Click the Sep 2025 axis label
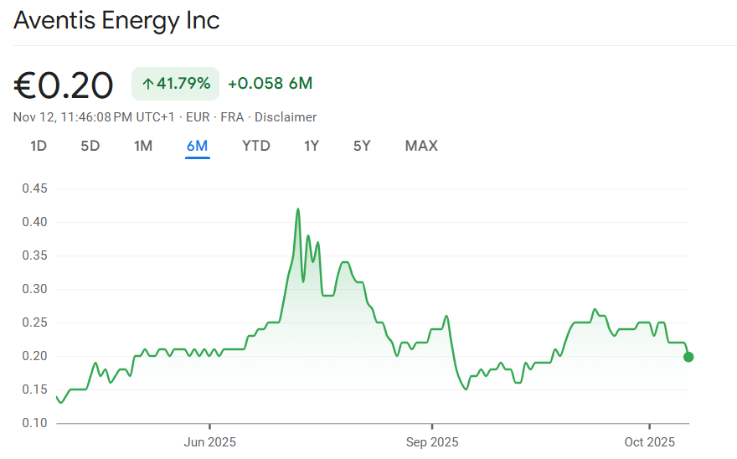737x459 pixels. [x=432, y=441]
